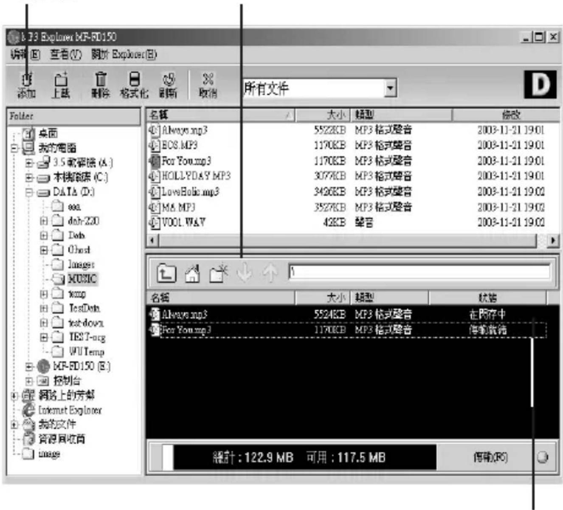Screen dimensions: 563x510
Task: Sort upper list by 名稱 column header
Action: pyautogui.click(x=221, y=115)
